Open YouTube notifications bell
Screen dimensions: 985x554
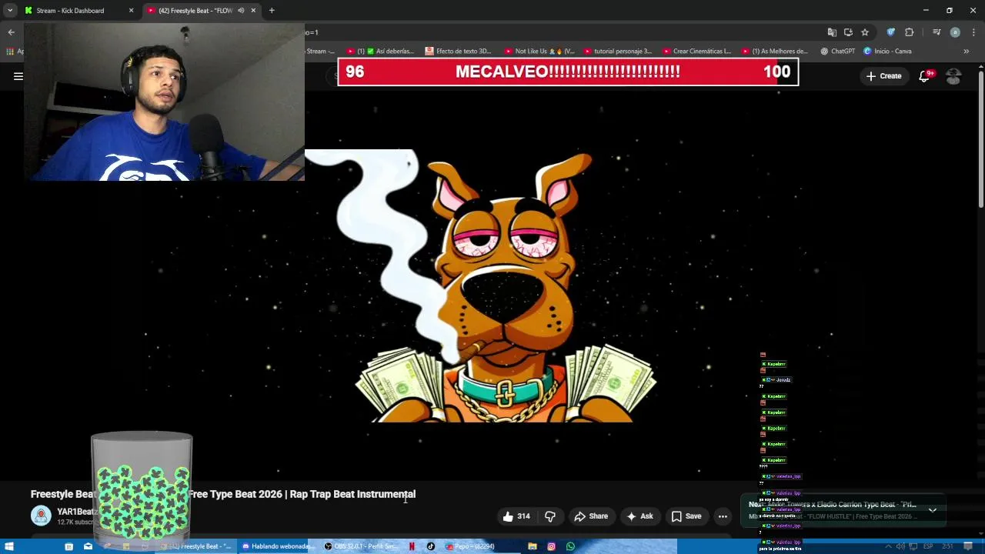925,76
